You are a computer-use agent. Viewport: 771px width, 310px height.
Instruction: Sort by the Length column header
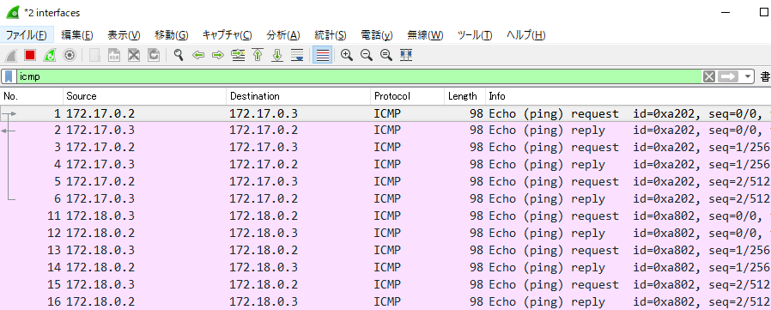(465, 96)
